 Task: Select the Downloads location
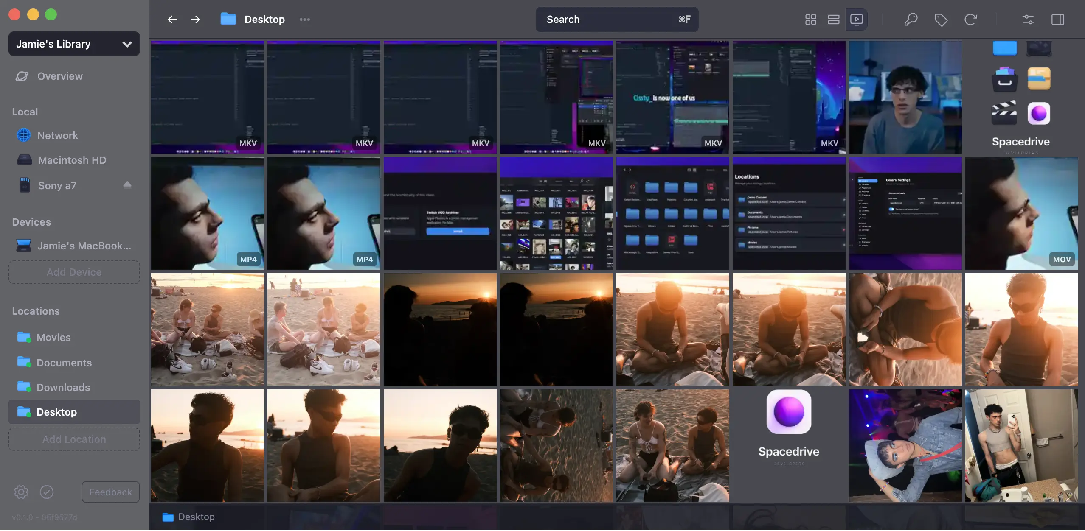pyautogui.click(x=63, y=387)
